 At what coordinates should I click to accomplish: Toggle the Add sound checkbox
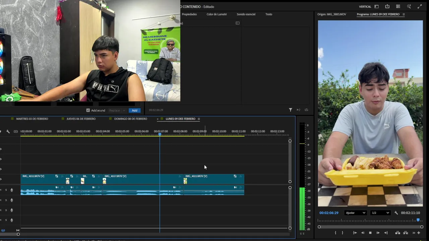pos(88,110)
